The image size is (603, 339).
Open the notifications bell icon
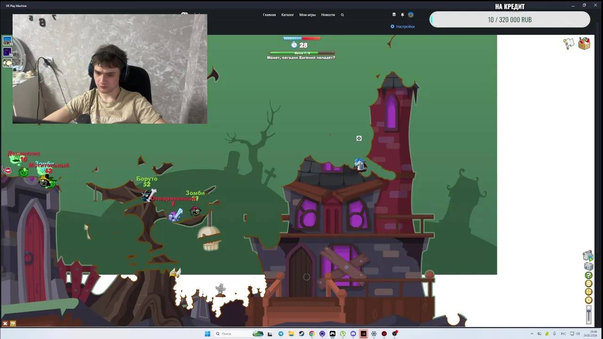402,15
